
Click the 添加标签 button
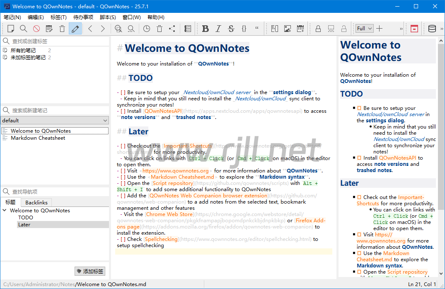90,271
